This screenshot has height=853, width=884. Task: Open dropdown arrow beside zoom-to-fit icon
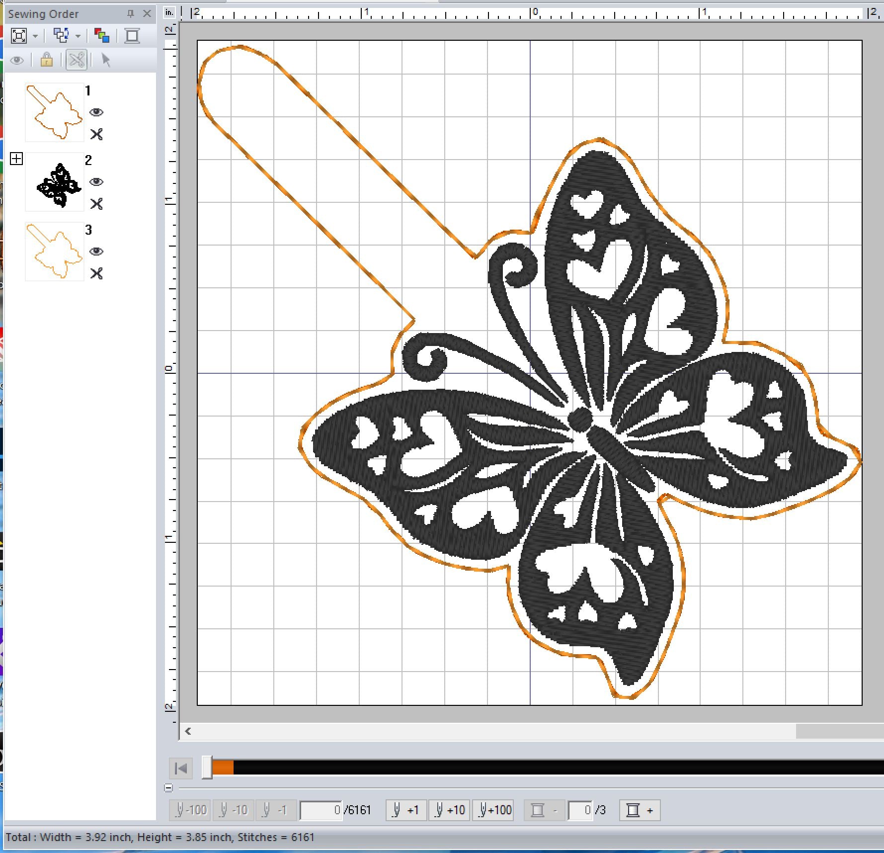coord(35,36)
